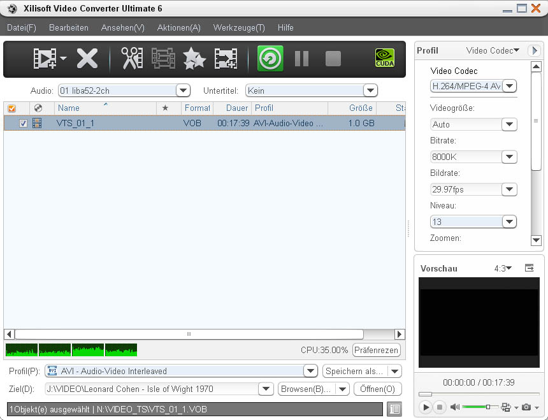The image size is (548, 420).
Task: Open the Ansehen(V) menu
Action: (123, 27)
